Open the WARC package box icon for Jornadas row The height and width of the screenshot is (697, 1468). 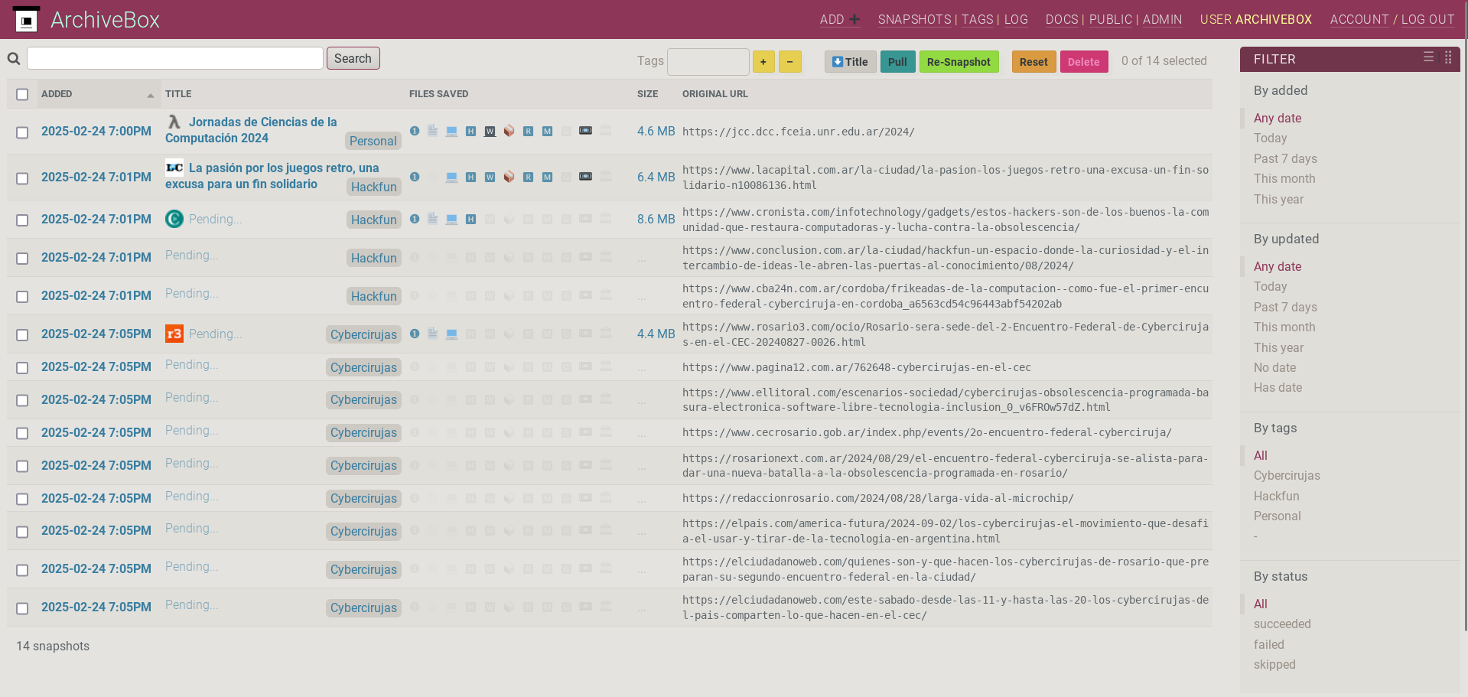click(509, 132)
